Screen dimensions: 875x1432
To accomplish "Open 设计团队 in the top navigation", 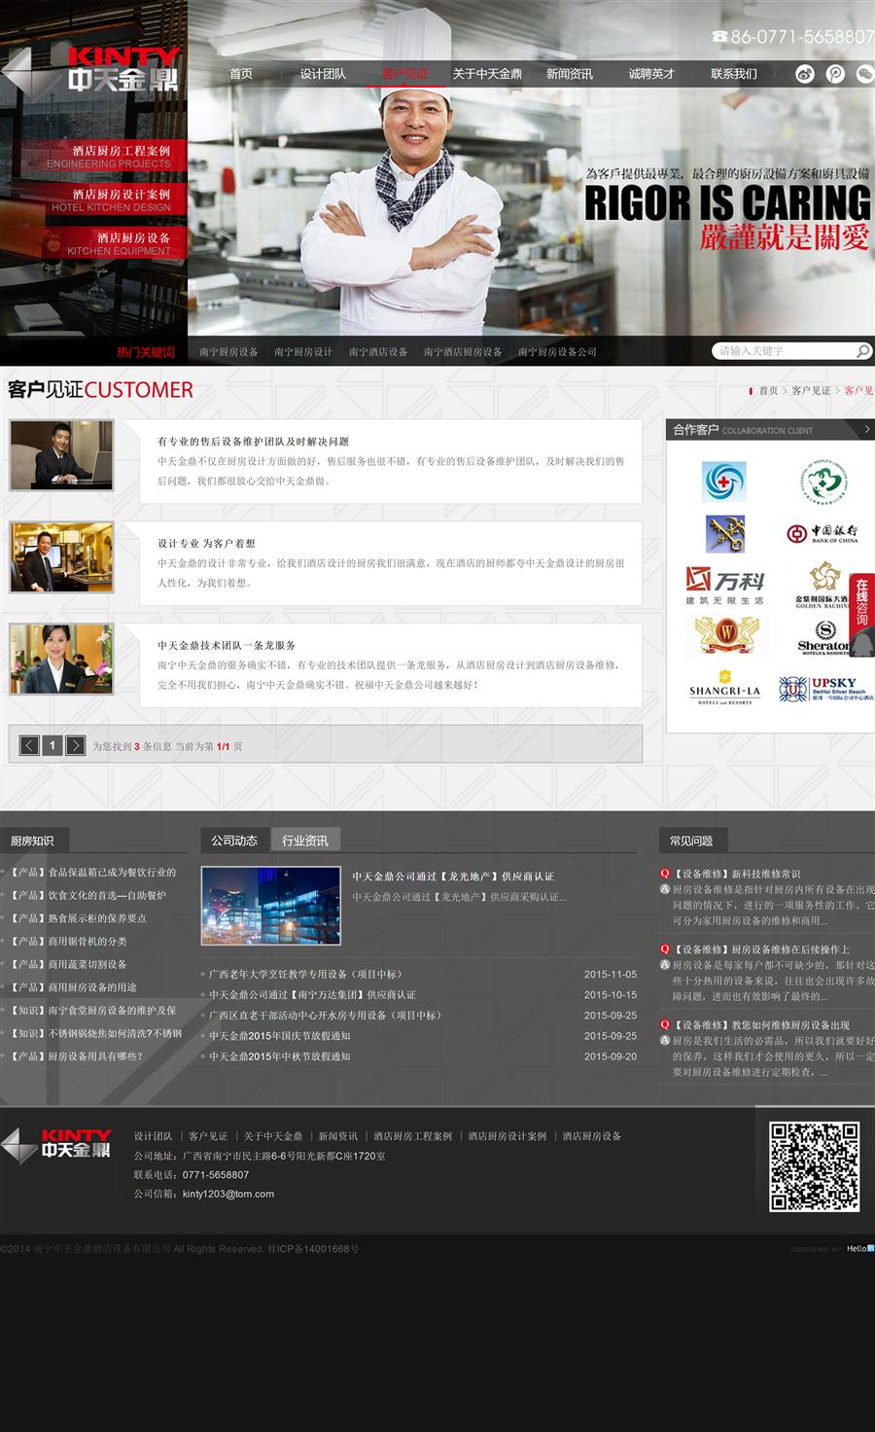I will pos(323,74).
